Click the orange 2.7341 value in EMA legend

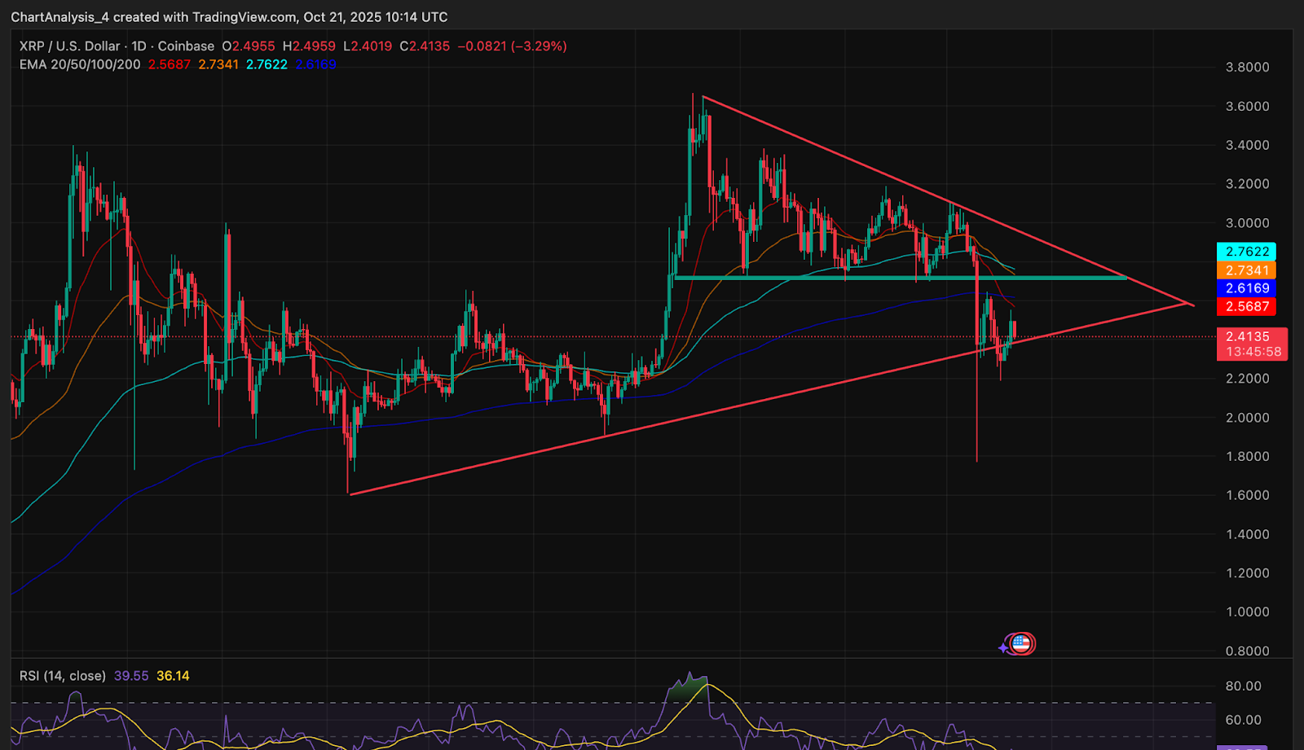(x=218, y=64)
